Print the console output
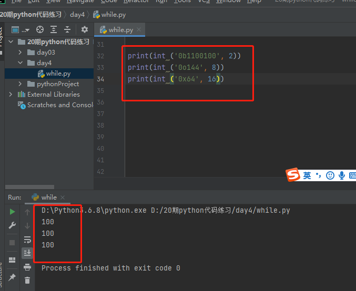356x291 pixels. (27, 267)
